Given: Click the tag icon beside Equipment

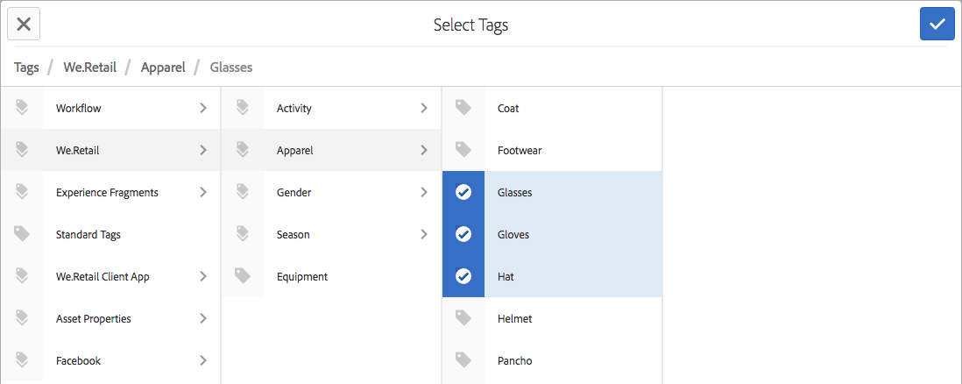Looking at the screenshot, I should pos(243,276).
